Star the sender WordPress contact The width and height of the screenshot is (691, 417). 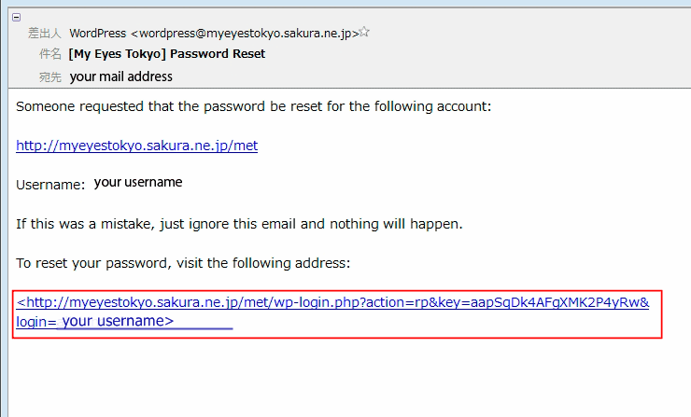365,32
